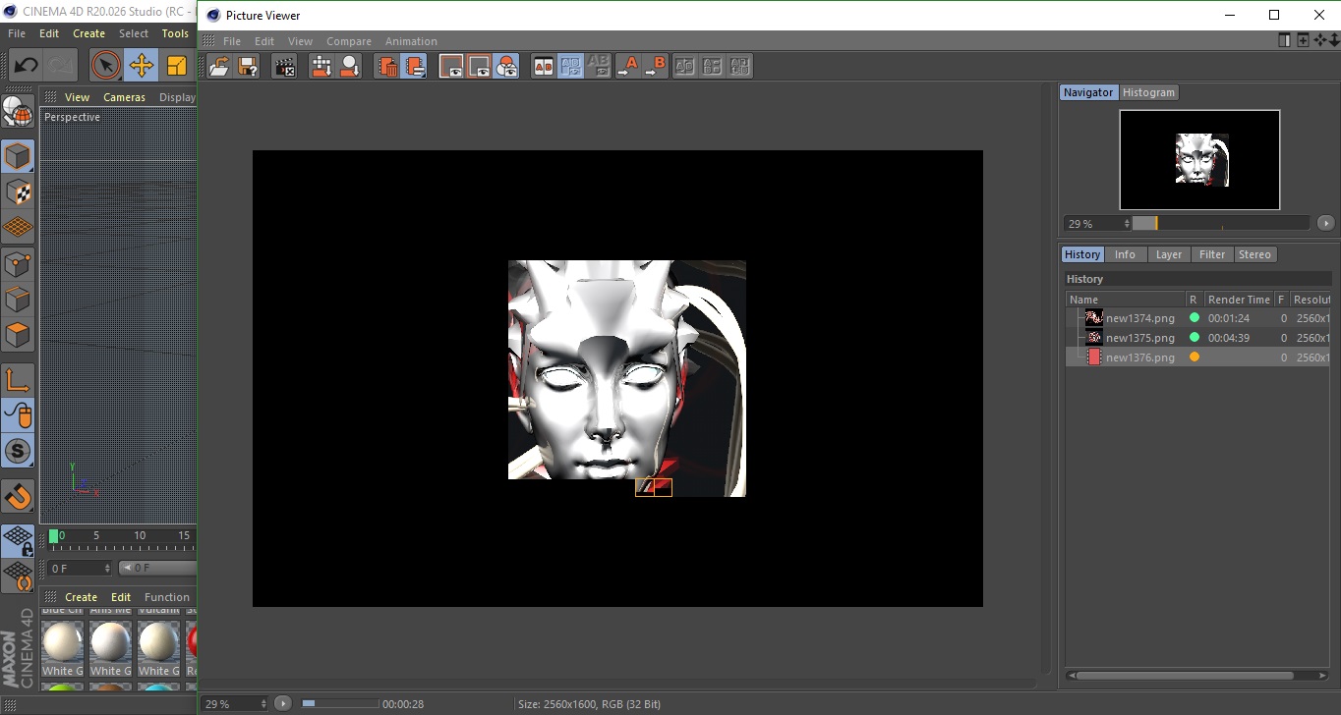Image resolution: width=1341 pixels, height=715 pixels.
Task: Click the Stop Rendering clapperboard icon
Action: 285,66
